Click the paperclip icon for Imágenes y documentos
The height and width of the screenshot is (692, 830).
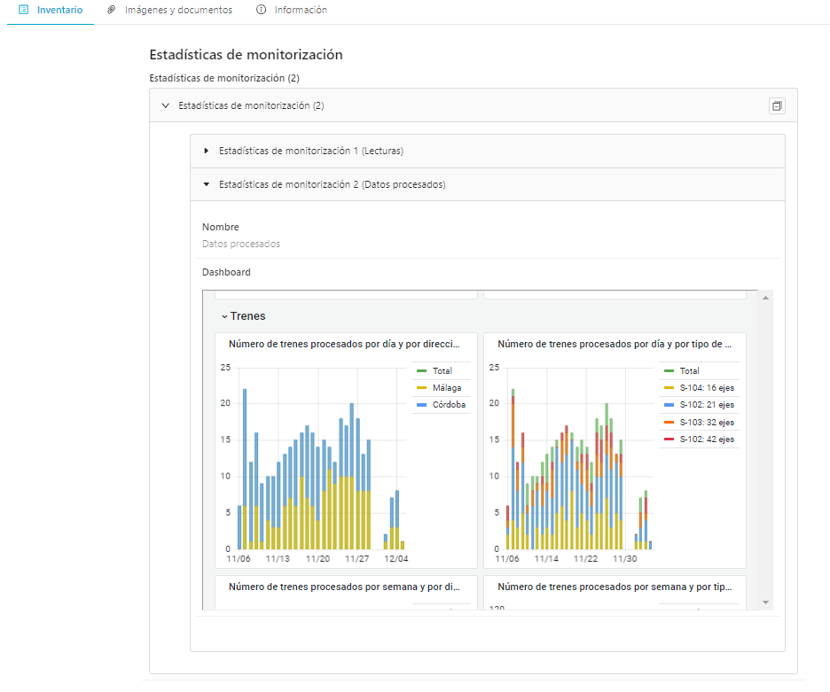(x=111, y=10)
